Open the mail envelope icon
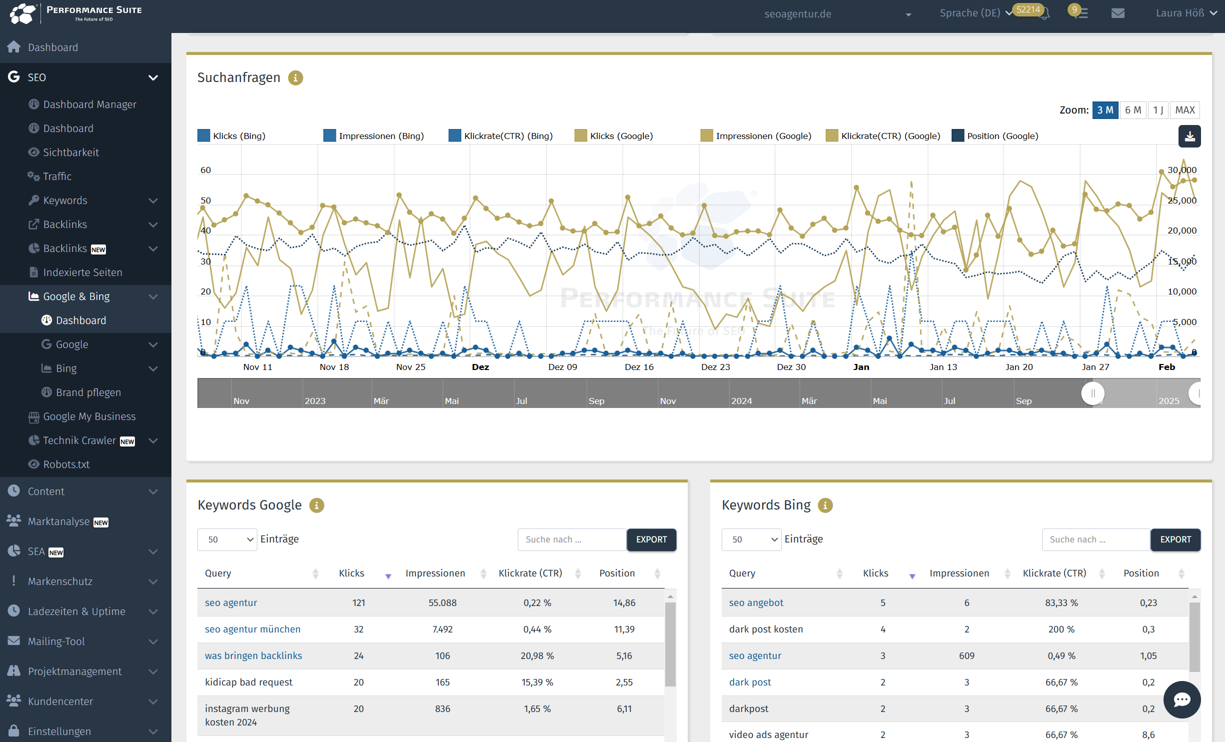 (x=1118, y=13)
